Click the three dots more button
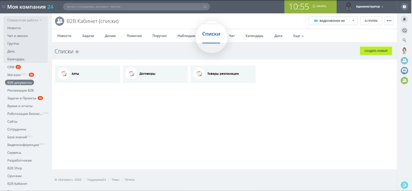Image resolution: width=412 pixels, height=191 pixels. (389, 21)
